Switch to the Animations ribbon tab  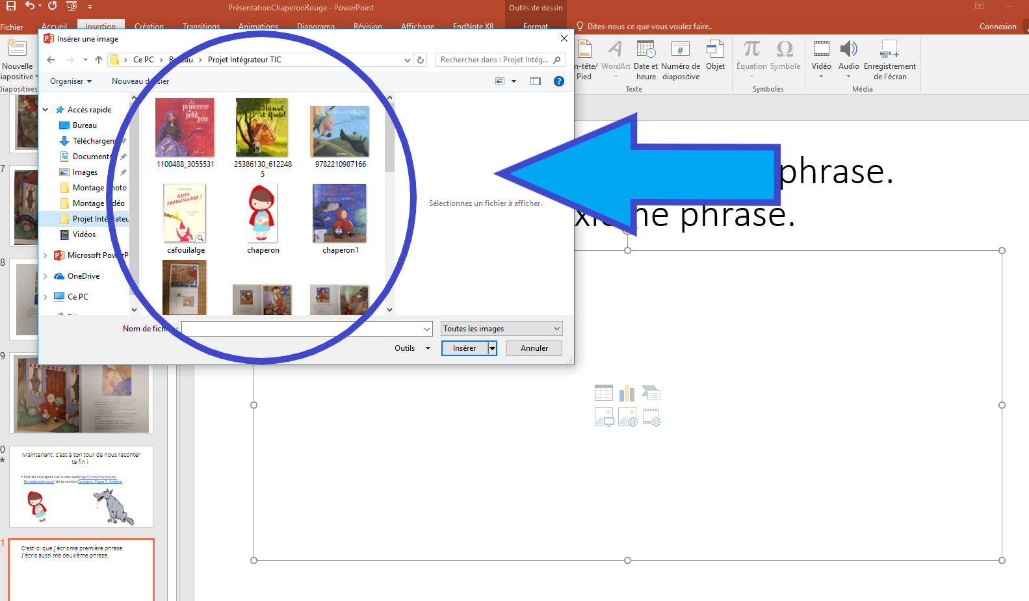click(258, 27)
